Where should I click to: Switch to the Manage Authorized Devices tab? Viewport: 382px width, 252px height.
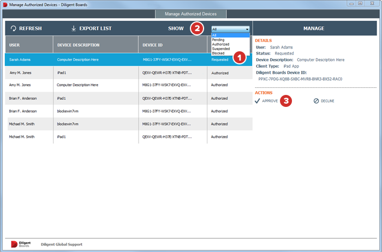(x=190, y=14)
